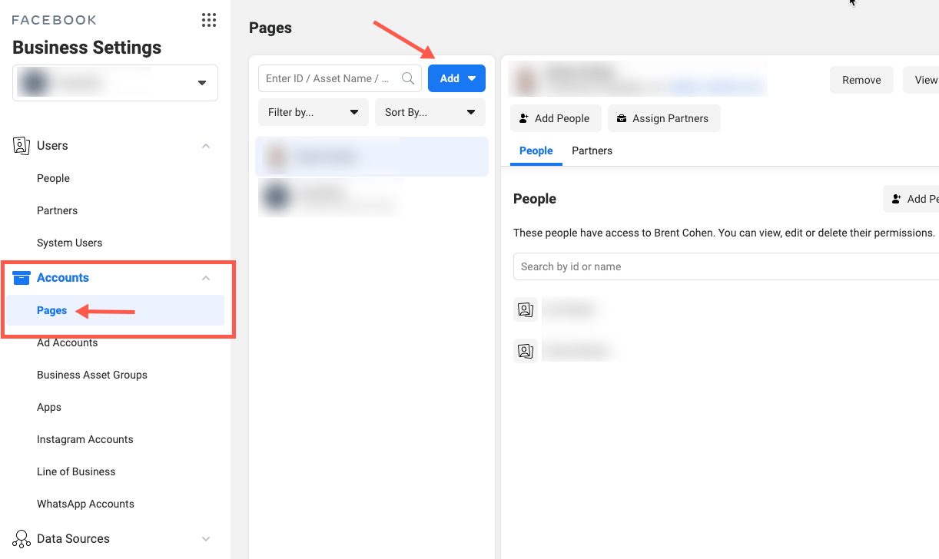Open the Sort By dropdown
The width and height of the screenshot is (939, 559).
(x=430, y=112)
